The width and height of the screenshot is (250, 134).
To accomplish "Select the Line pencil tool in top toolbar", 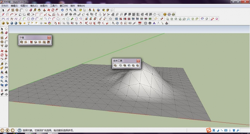I will [x=8, y=10].
